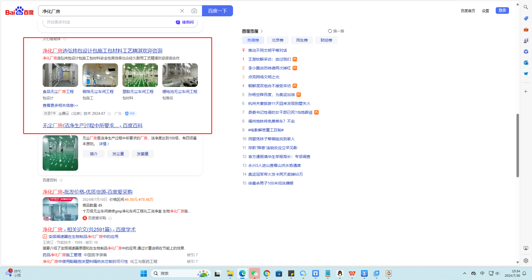The width and height of the screenshot is (532, 280).
Task: Click the refresh 换一换 icon
Action: [330, 31]
